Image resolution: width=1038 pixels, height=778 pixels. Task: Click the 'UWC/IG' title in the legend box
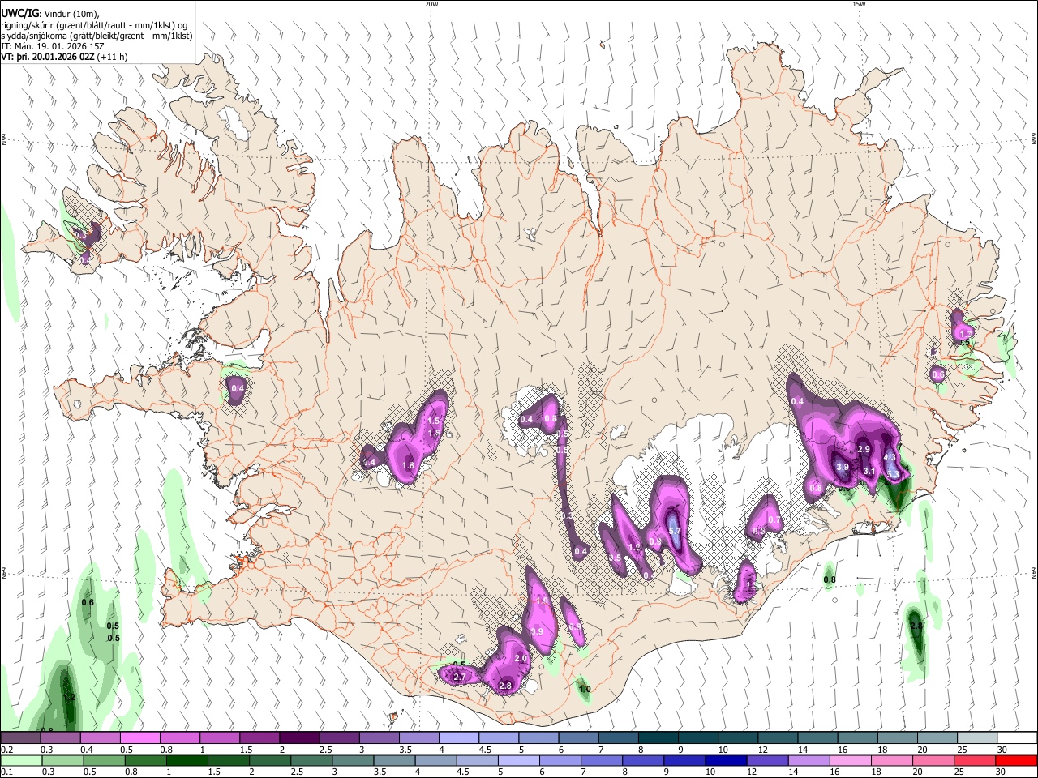(x=19, y=13)
